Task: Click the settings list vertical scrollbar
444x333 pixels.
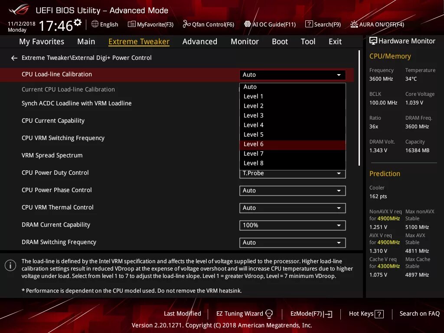Action: pos(359,108)
